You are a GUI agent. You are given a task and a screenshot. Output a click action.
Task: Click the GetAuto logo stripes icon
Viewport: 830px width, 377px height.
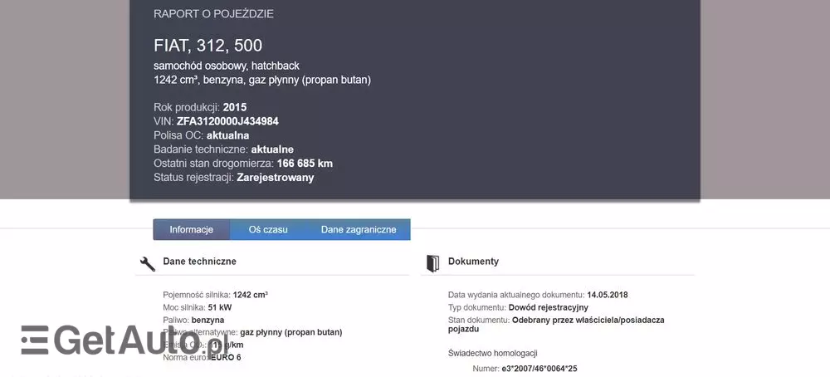tap(35, 340)
